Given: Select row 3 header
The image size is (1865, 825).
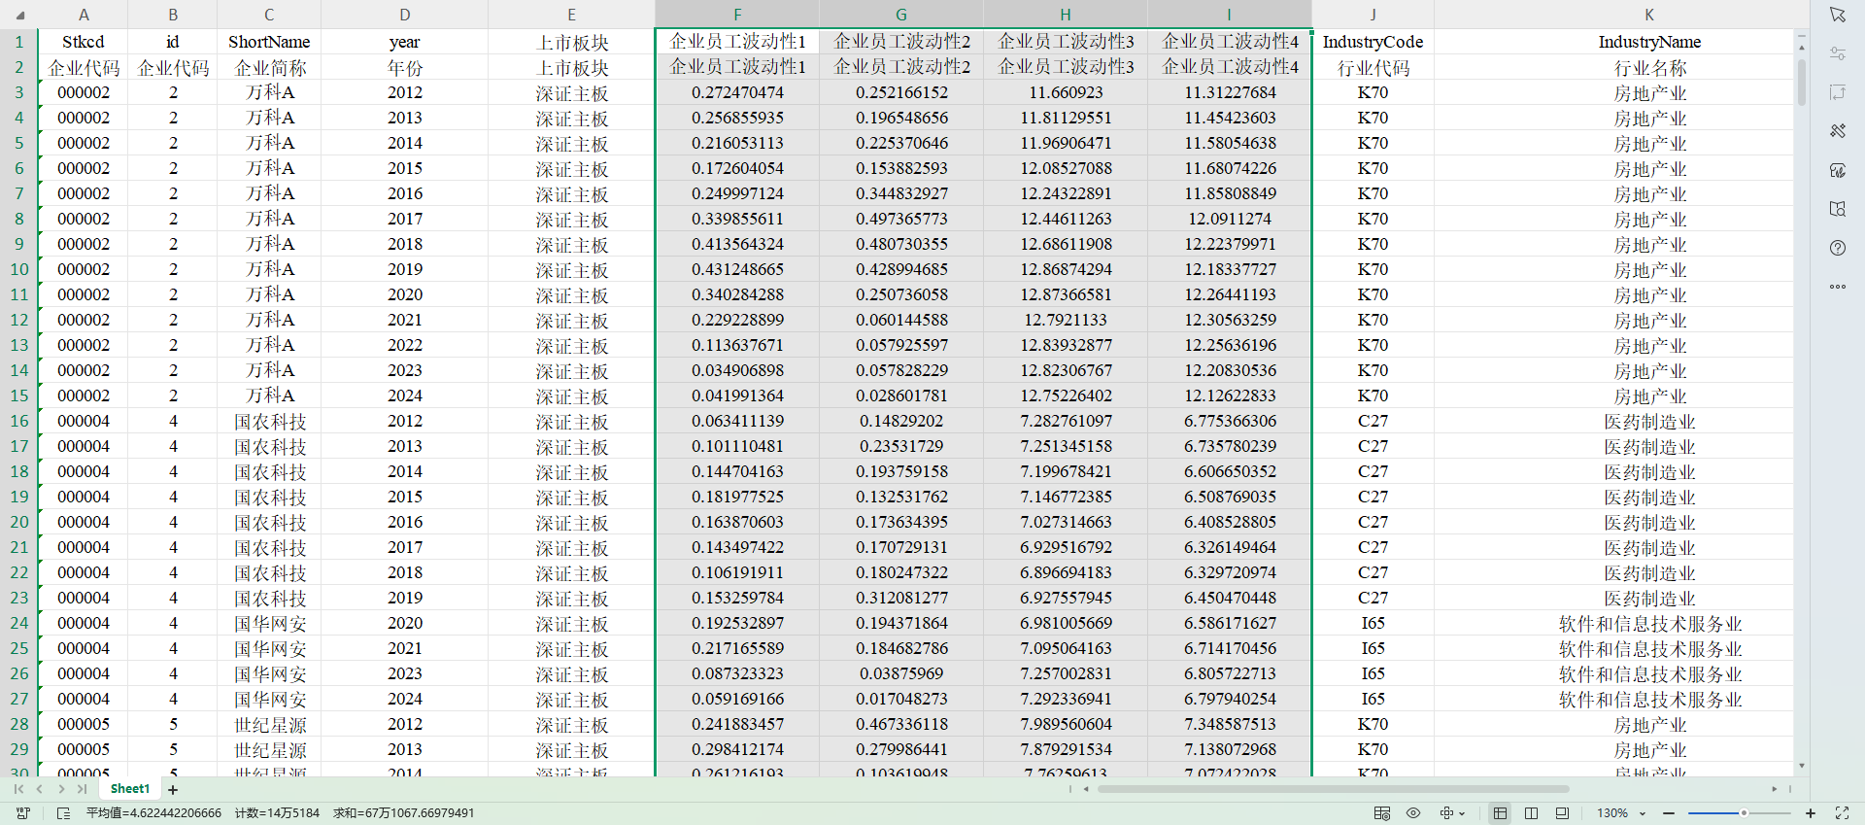Looking at the screenshot, I should [x=19, y=92].
